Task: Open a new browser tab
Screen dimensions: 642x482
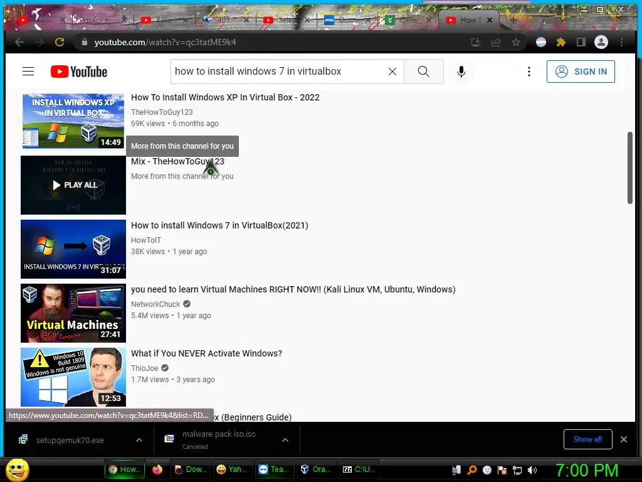Action: click(x=513, y=19)
